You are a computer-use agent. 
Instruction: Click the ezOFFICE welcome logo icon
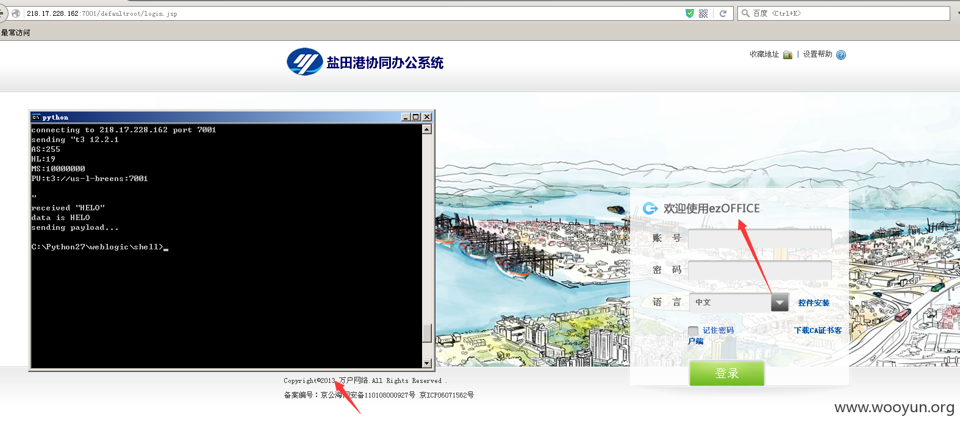[x=650, y=209]
